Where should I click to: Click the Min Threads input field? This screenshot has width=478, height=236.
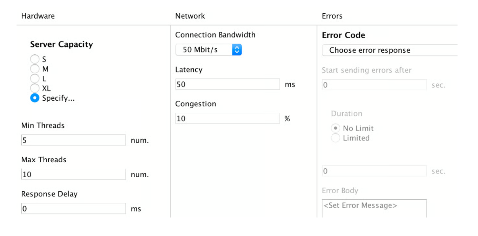73,141
